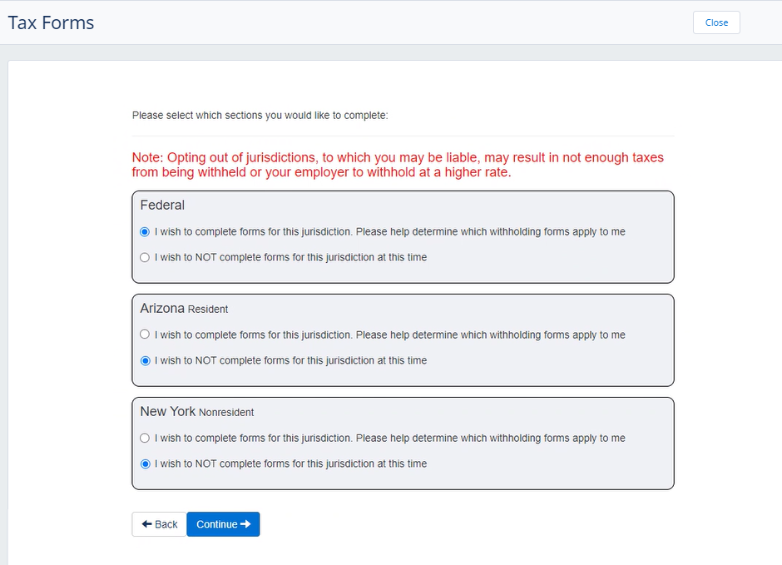Choose Arizona 'wish to complete forms' radio button

coord(145,335)
